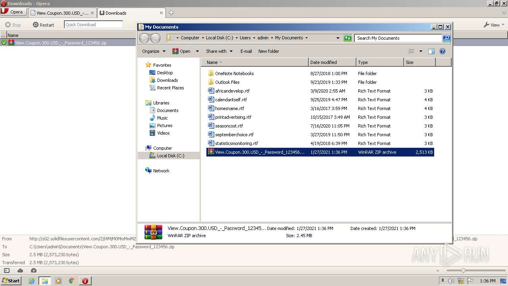Focus the Search My Documents field
This screenshot has width=508, height=286.
pyautogui.click(x=398, y=38)
